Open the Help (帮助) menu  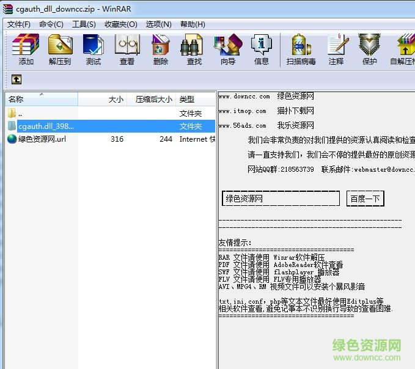pyautogui.click(x=193, y=24)
